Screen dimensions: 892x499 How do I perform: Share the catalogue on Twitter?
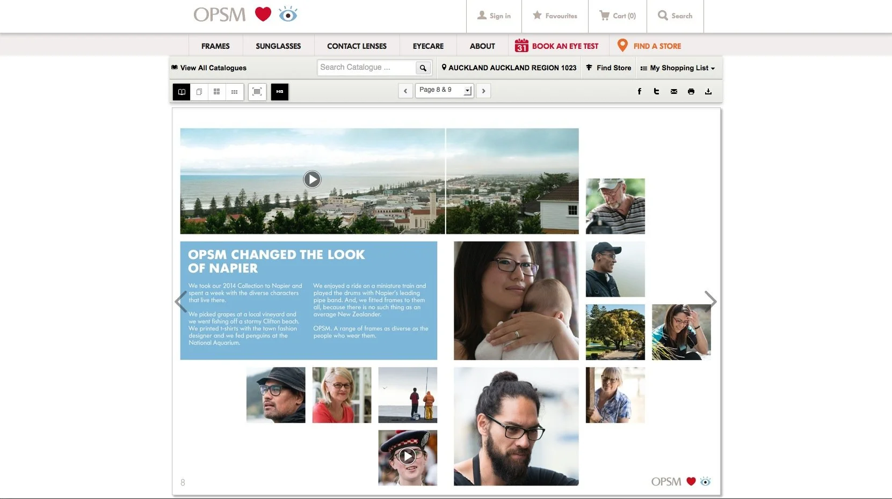[656, 92]
